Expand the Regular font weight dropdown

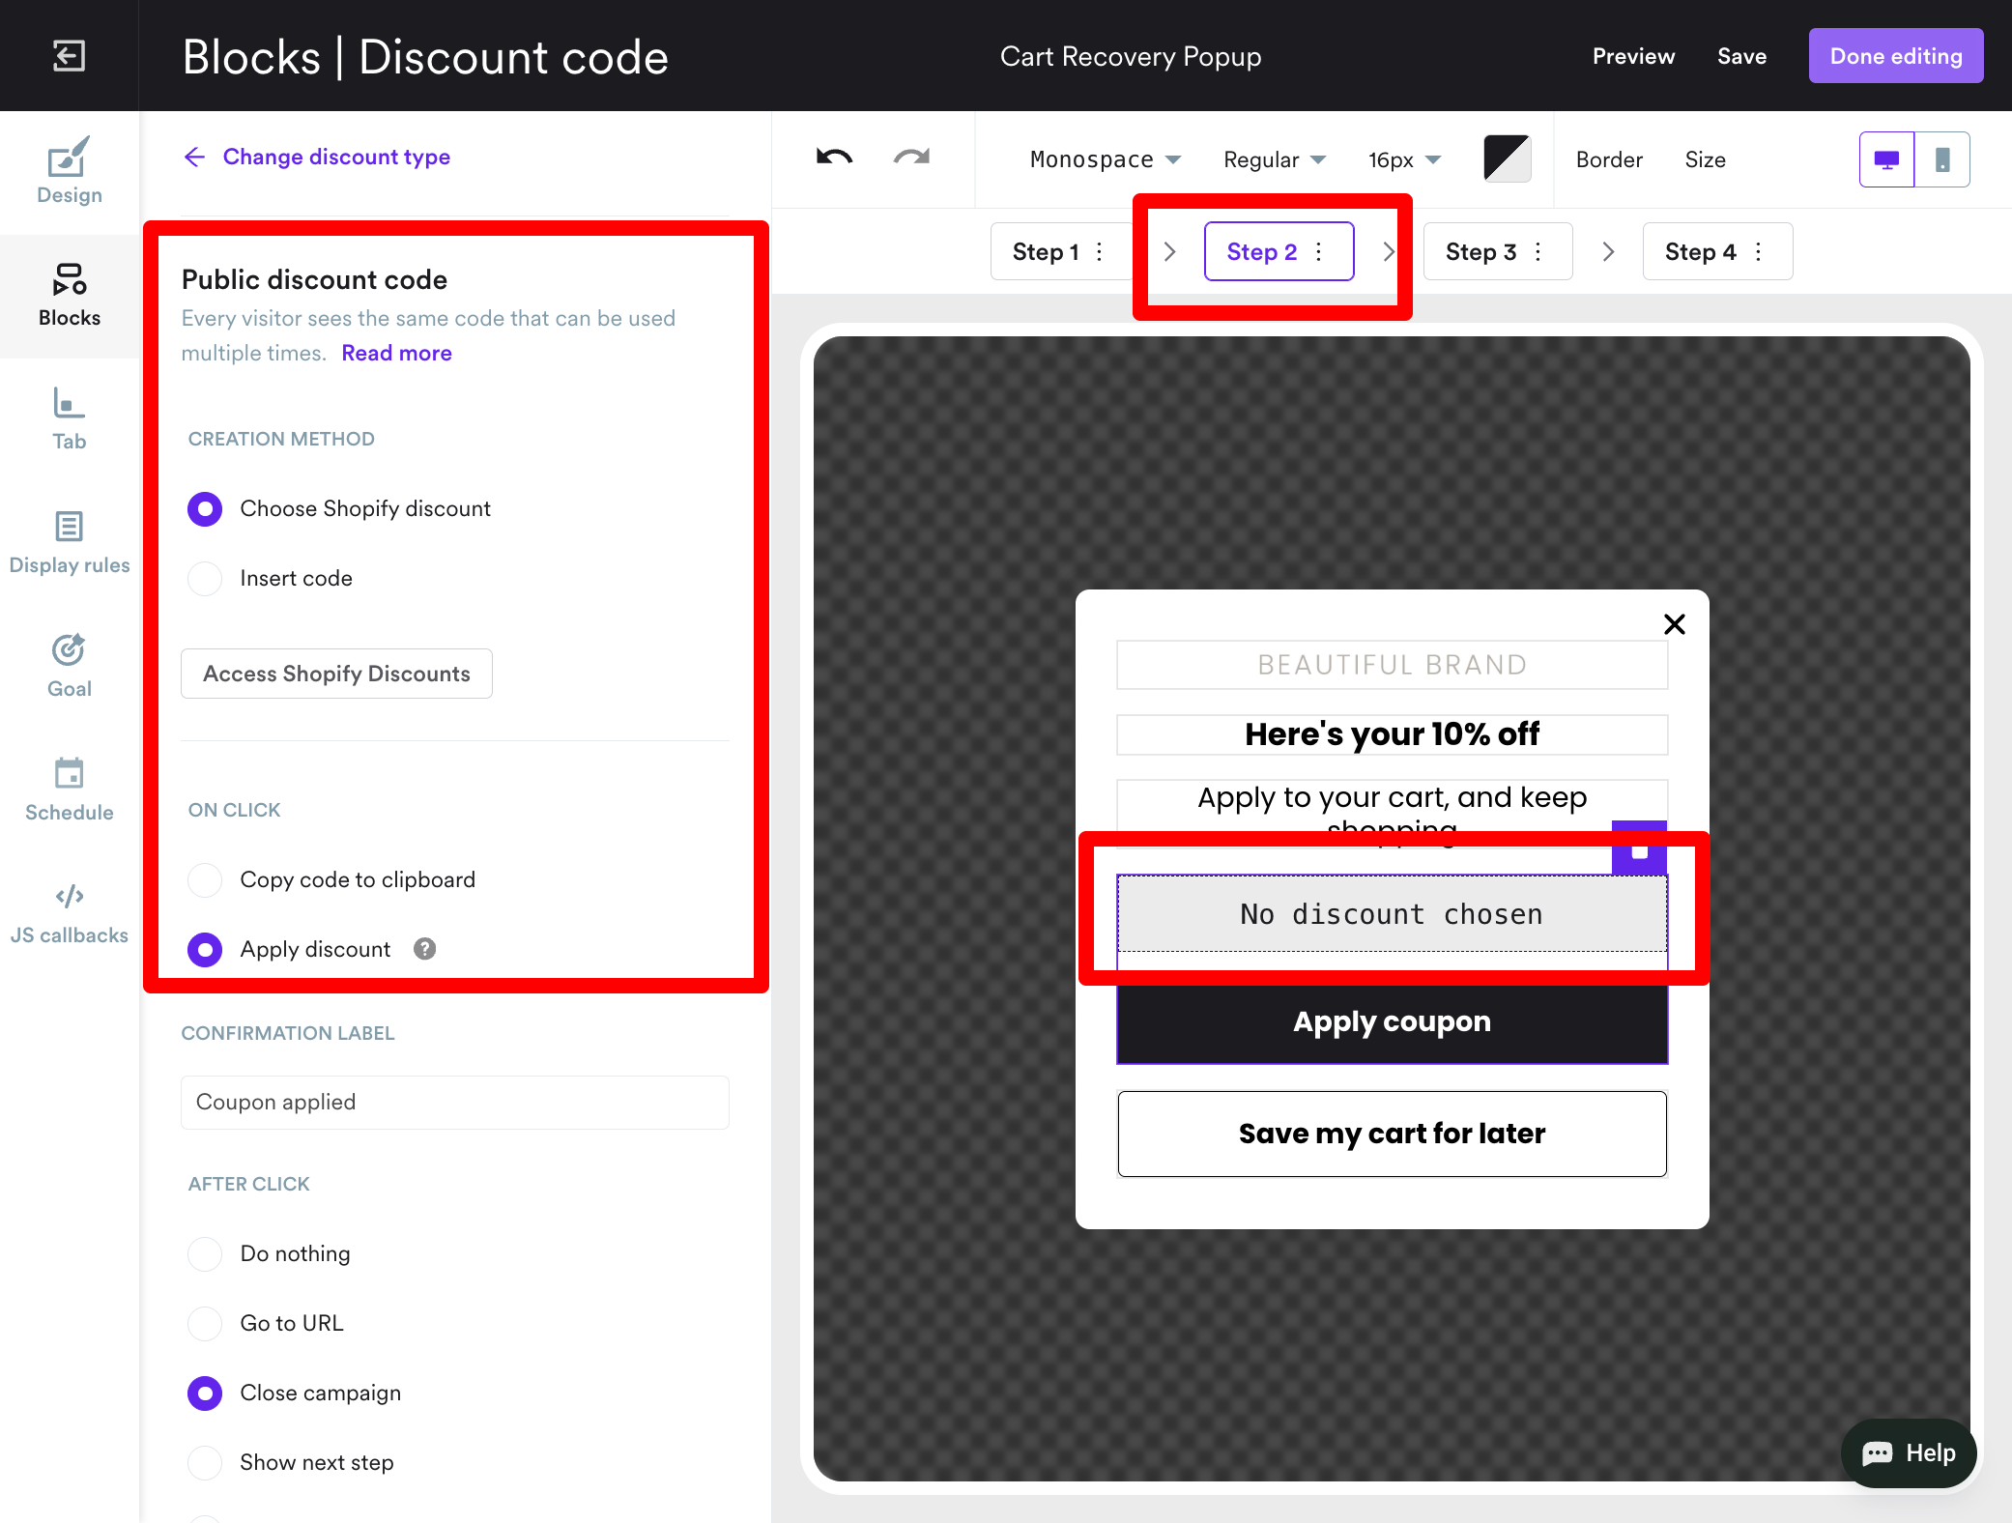click(x=1274, y=159)
